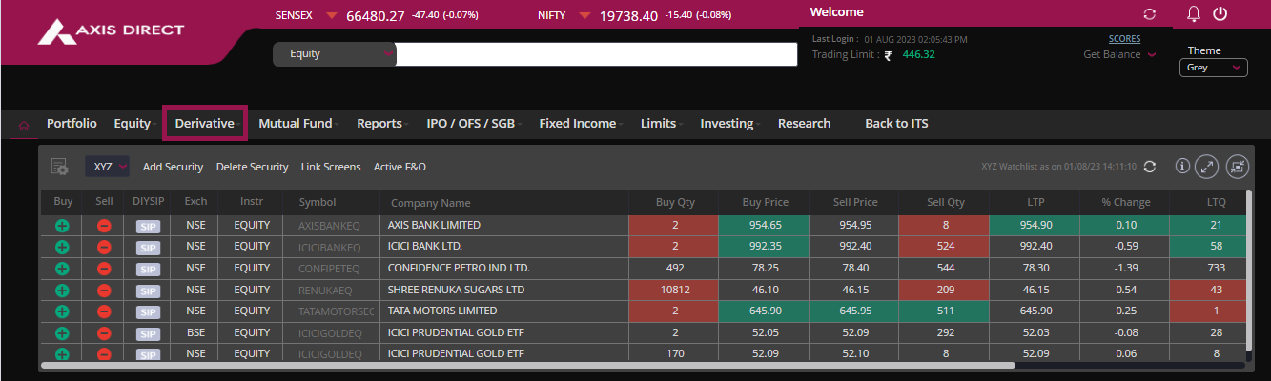
Task: Open the watchlist info icon
Action: [x=1182, y=166]
